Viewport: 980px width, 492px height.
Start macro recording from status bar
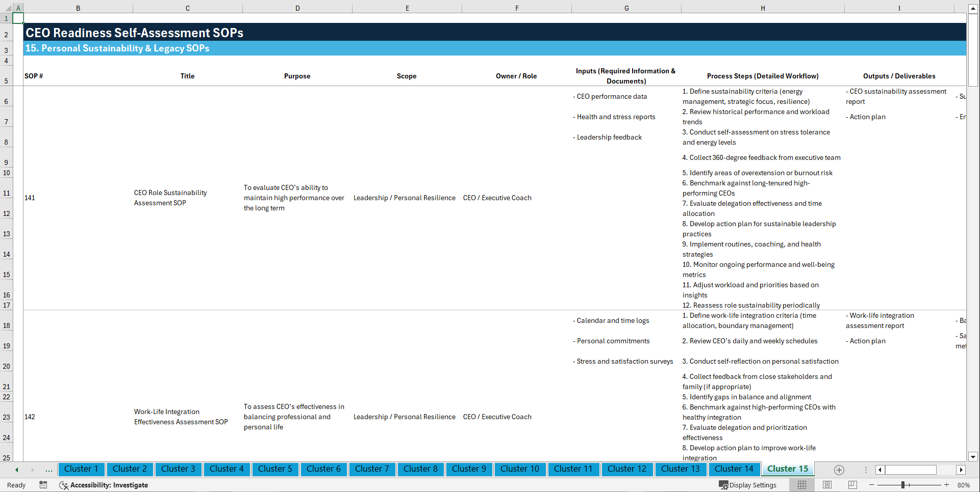(x=43, y=485)
